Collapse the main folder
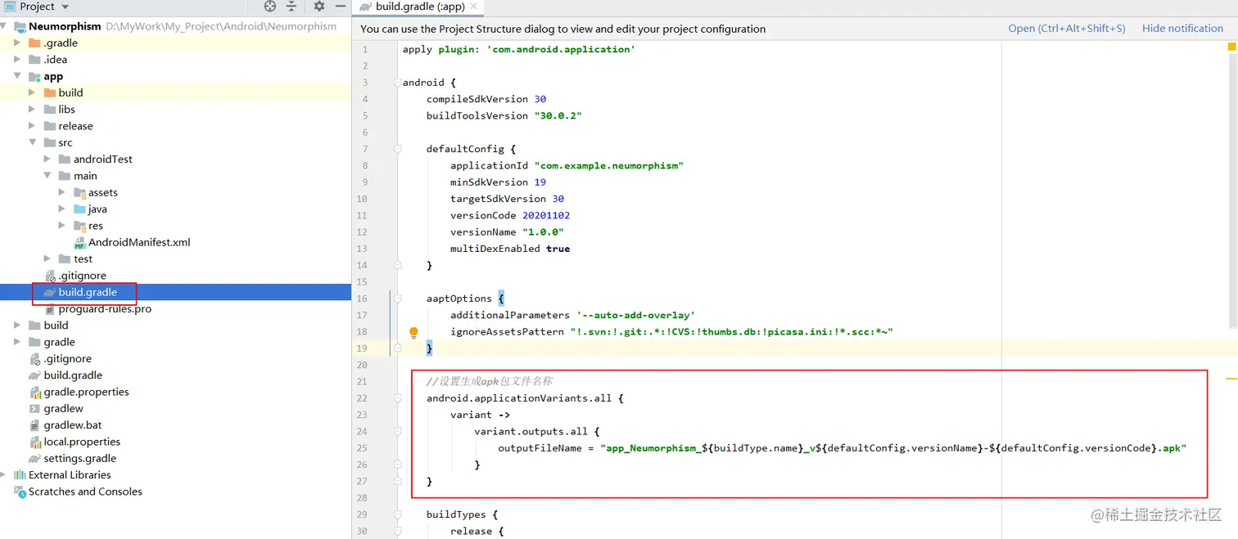Image resolution: width=1238 pixels, height=539 pixels. point(47,176)
